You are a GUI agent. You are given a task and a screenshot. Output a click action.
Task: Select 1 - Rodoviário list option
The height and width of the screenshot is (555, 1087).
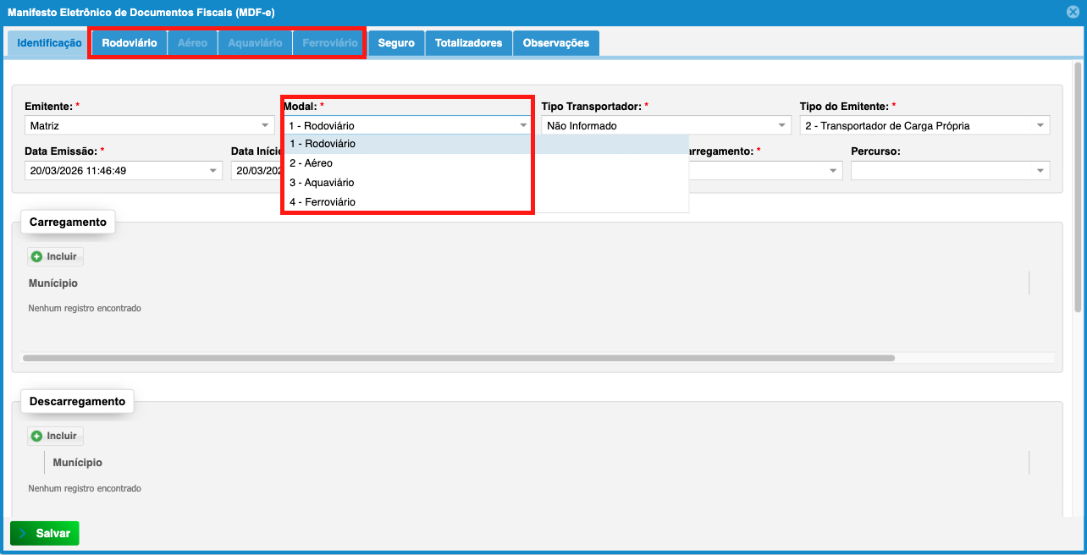pyautogui.click(x=323, y=144)
